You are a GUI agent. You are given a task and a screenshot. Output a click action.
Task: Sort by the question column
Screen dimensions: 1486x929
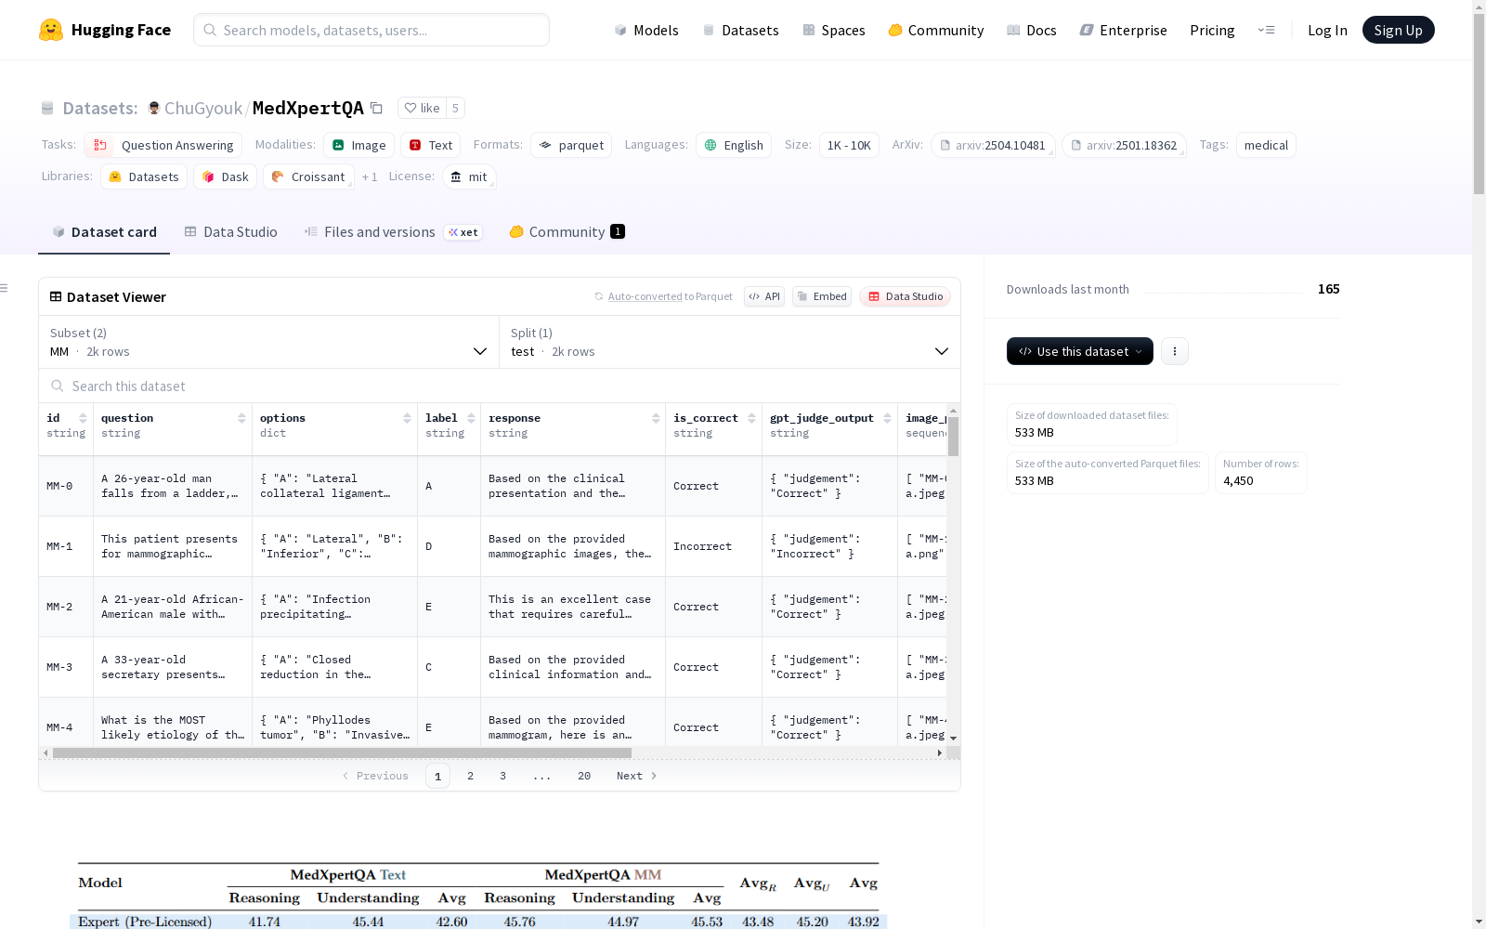pyautogui.click(x=241, y=418)
